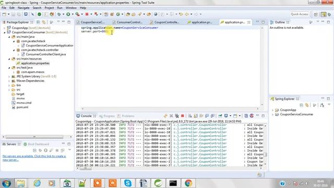
Task: Click the Package Explorer horizontal scrollbar
Action: (x=34, y=137)
